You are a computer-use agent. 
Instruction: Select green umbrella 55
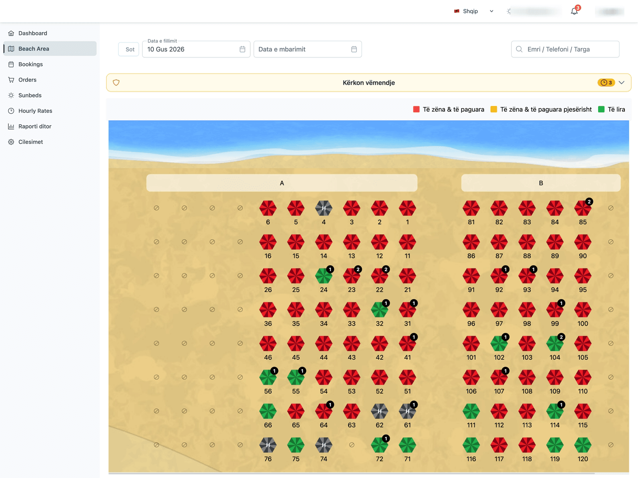point(296,378)
